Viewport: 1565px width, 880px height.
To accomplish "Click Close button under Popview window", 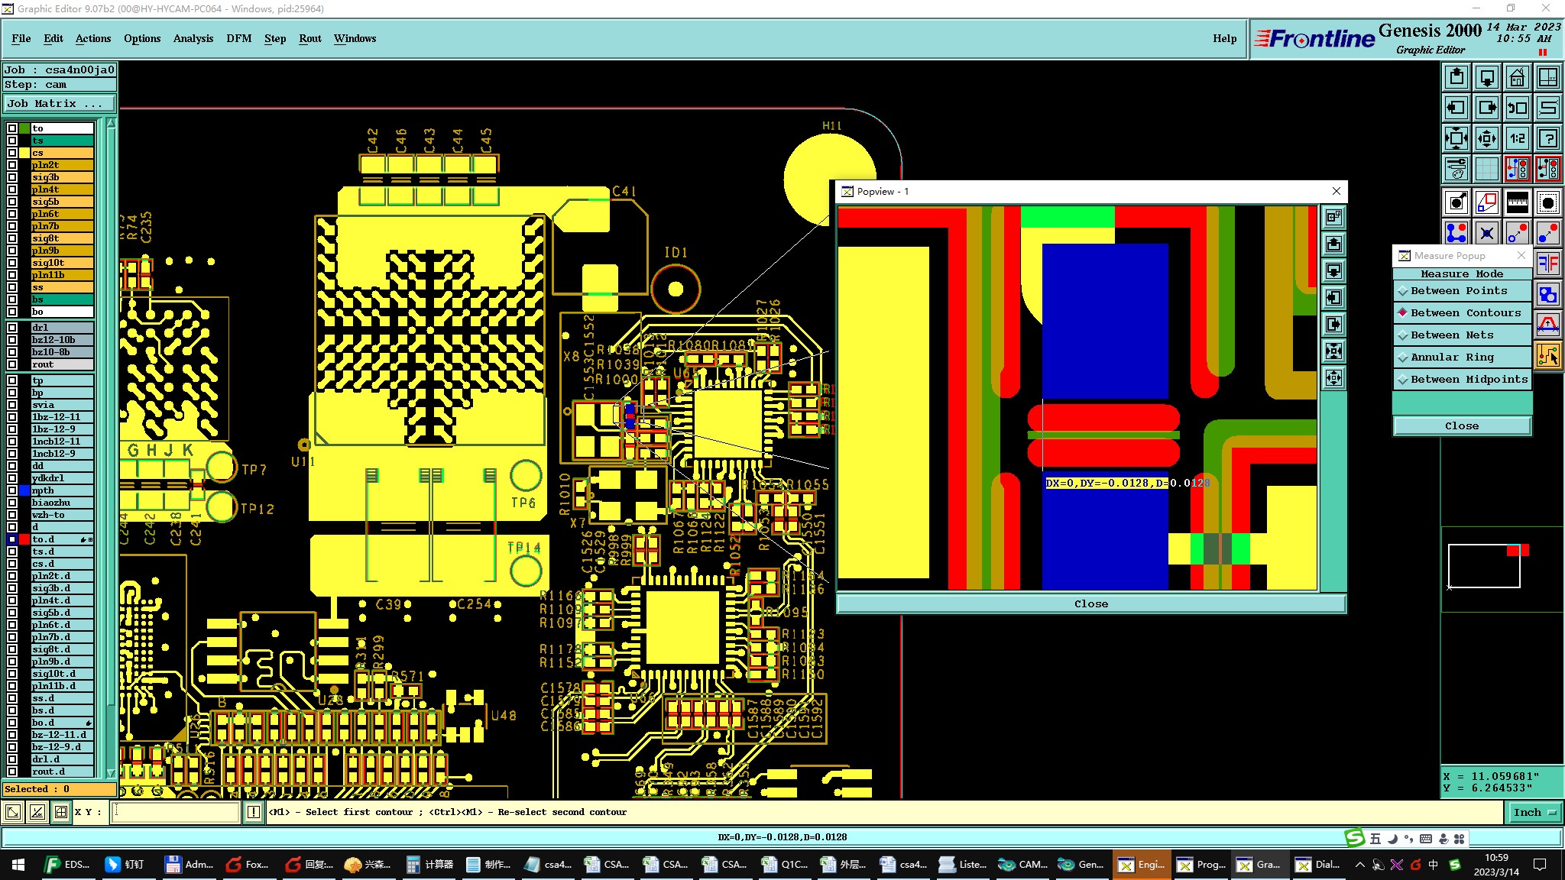I will pyautogui.click(x=1090, y=604).
